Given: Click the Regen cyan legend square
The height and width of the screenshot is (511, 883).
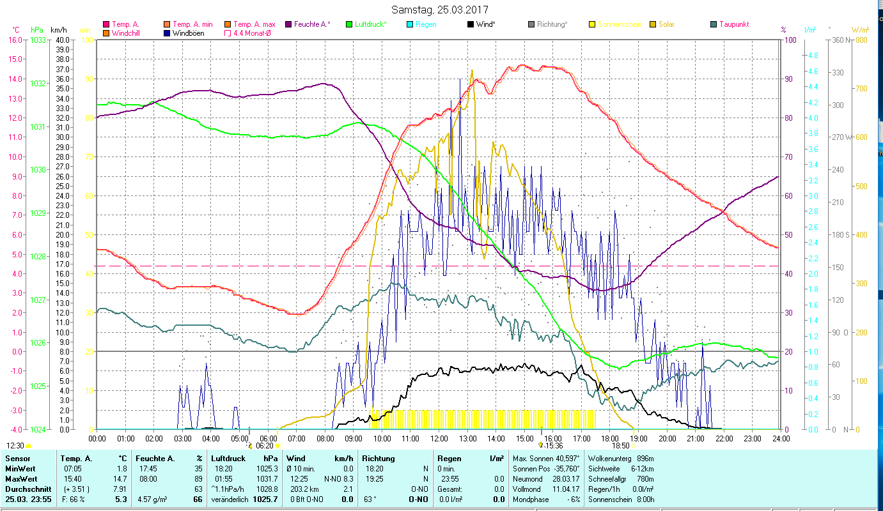Looking at the screenshot, I should (x=410, y=24).
